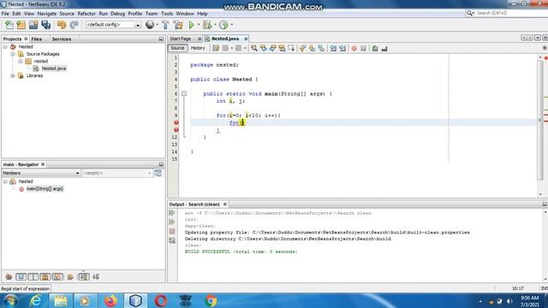Toggle Bookmark in editor toolbar

[321, 48]
